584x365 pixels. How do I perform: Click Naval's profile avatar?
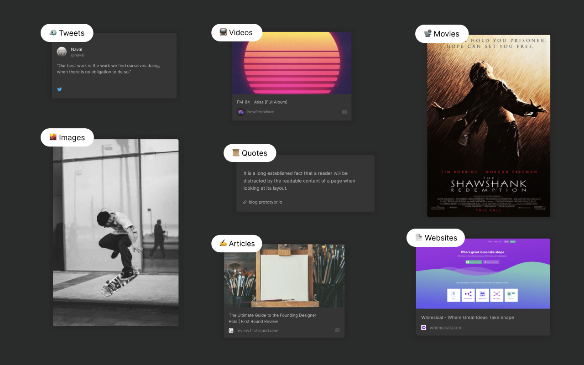62,52
